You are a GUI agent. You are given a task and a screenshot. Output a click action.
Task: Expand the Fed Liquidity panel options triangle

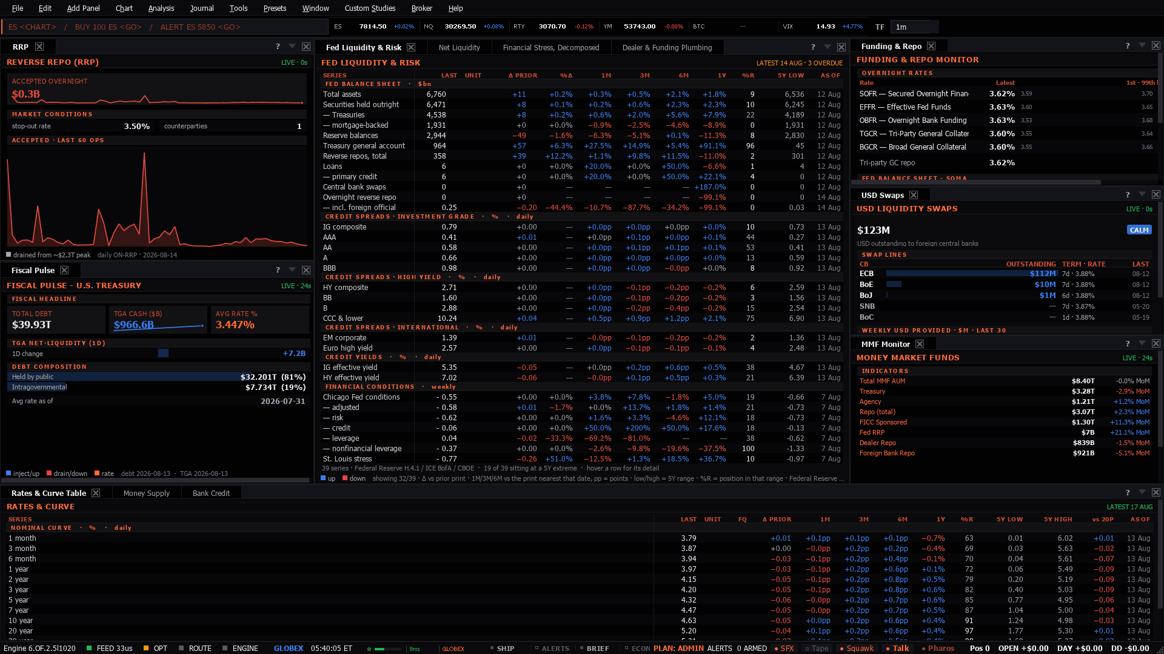coord(828,47)
